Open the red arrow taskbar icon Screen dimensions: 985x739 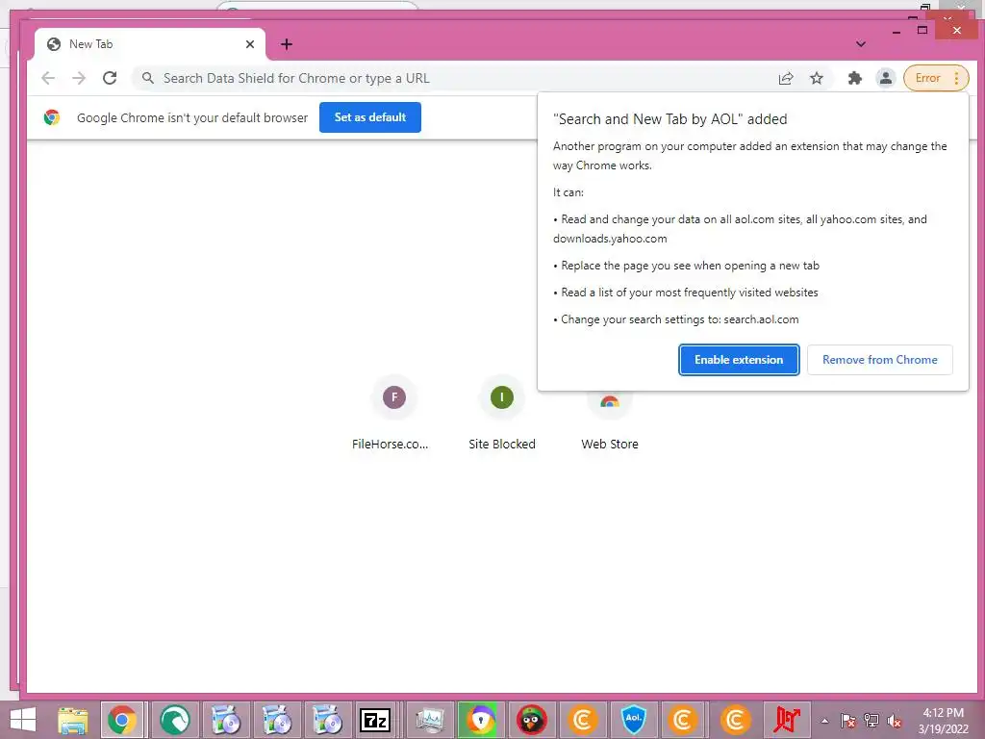coord(787,720)
